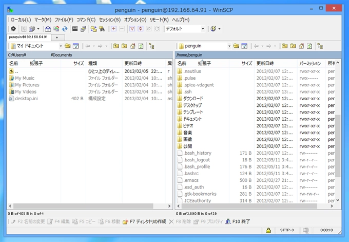
Task: Refresh the remote panel listing
Action: click(309, 46)
